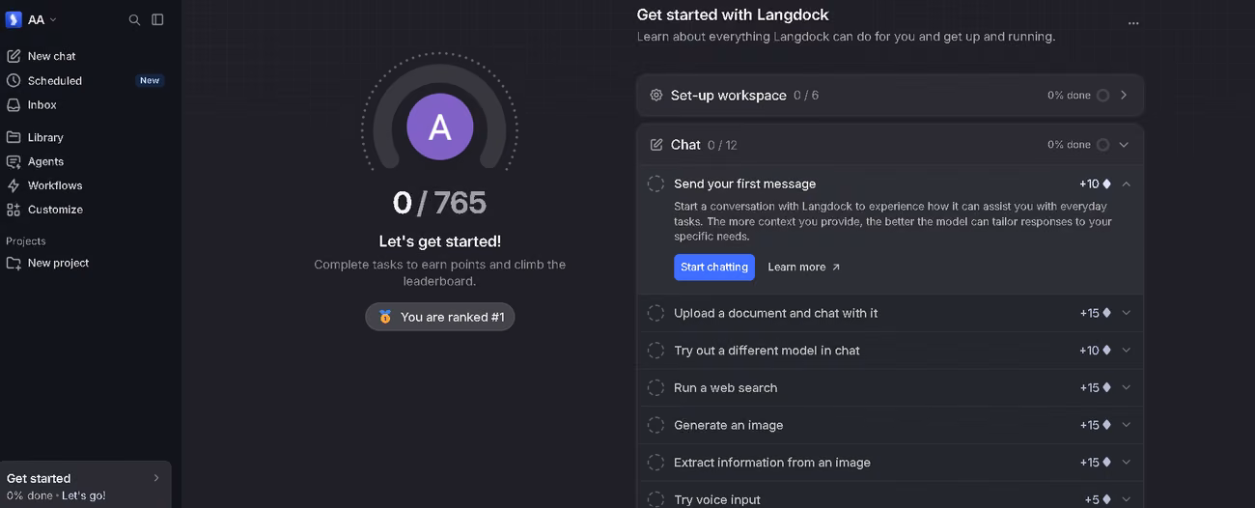Click the Scheduled clock icon
The height and width of the screenshot is (508, 1255).
[14, 80]
